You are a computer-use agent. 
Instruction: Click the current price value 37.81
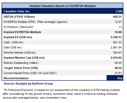click(x=118, y=73)
